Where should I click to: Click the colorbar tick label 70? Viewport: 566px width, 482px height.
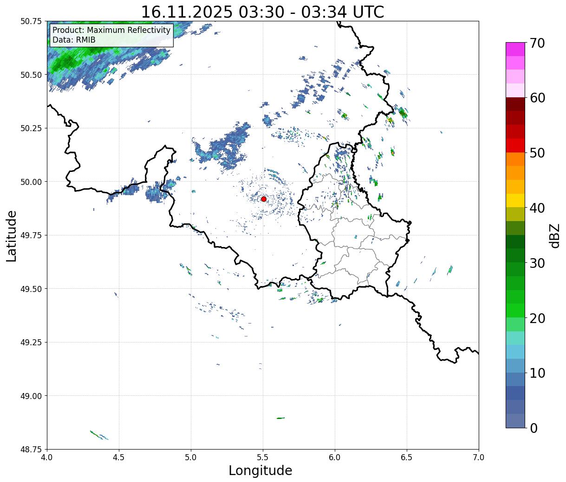[x=537, y=43]
